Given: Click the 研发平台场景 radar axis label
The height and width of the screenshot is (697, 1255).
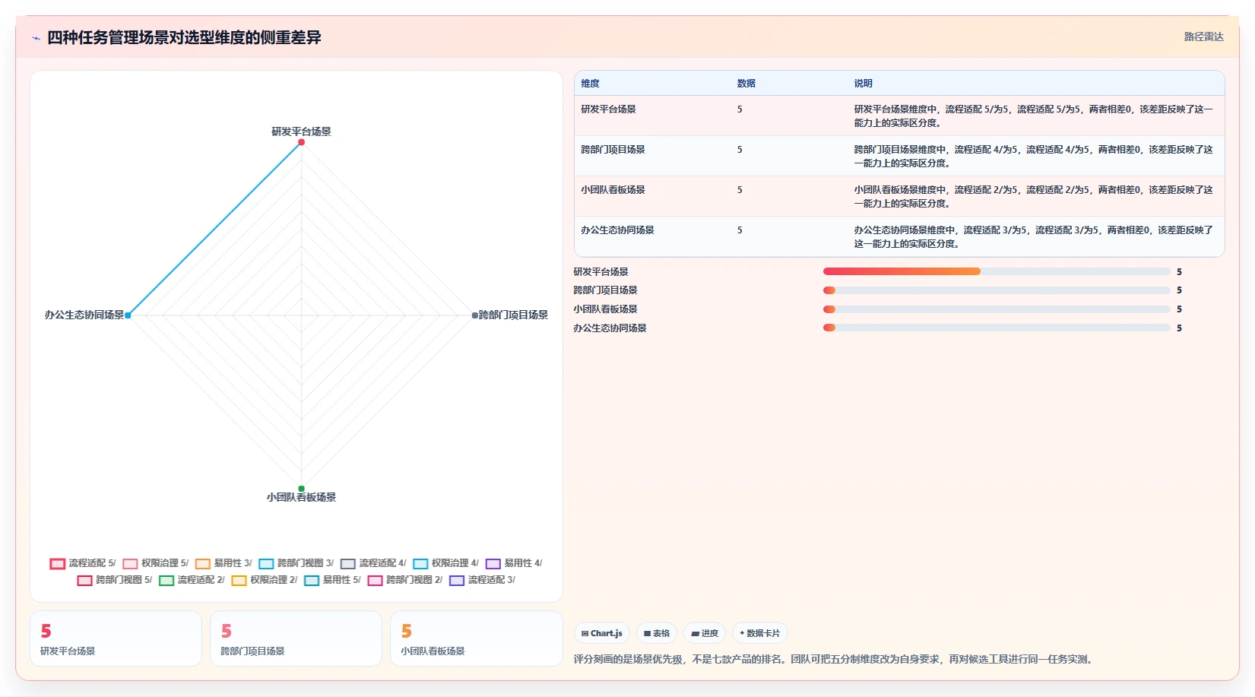Looking at the screenshot, I should (x=301, y=131).
